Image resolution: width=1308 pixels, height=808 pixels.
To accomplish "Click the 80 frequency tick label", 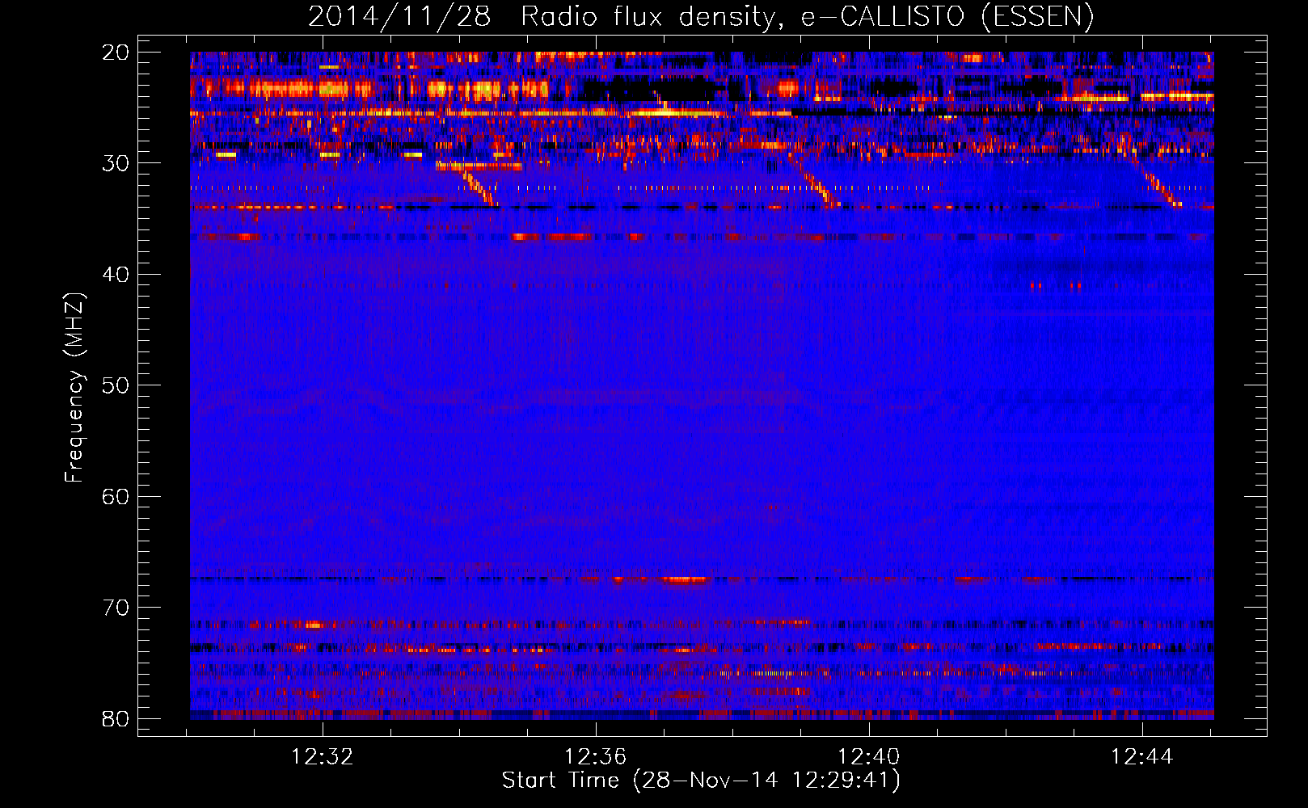I will (x=116, y=718).
